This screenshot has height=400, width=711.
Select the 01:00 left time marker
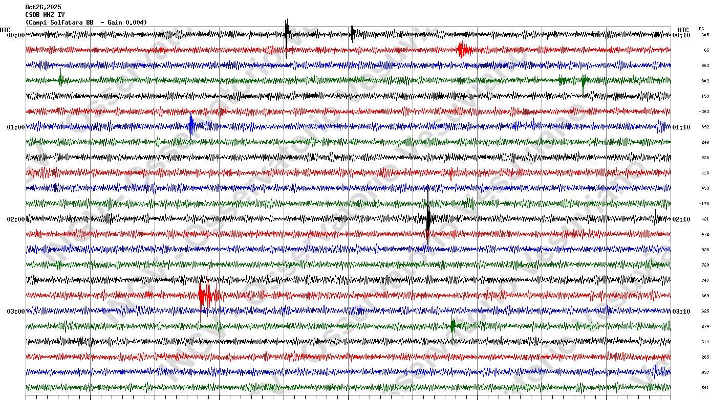coord(15,127)
